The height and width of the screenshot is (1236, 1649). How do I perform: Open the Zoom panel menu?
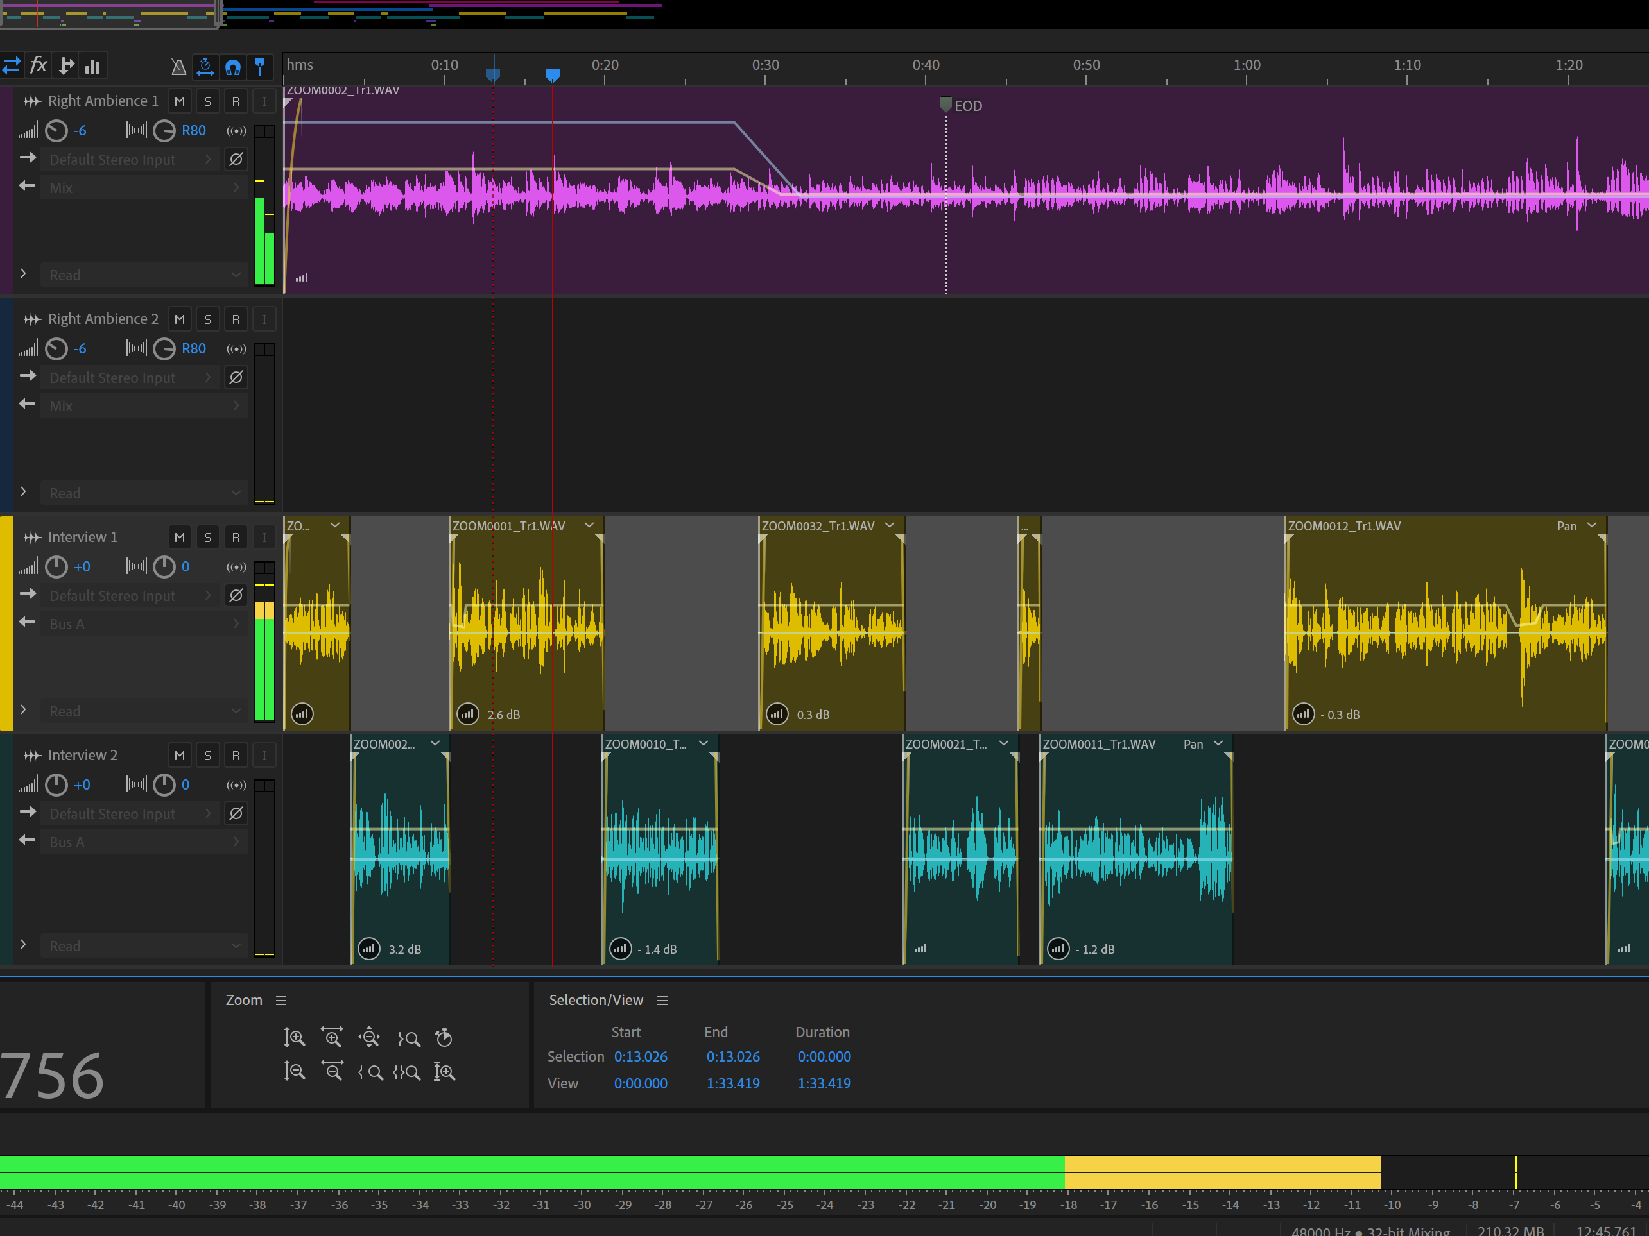tap(281, 1001)
